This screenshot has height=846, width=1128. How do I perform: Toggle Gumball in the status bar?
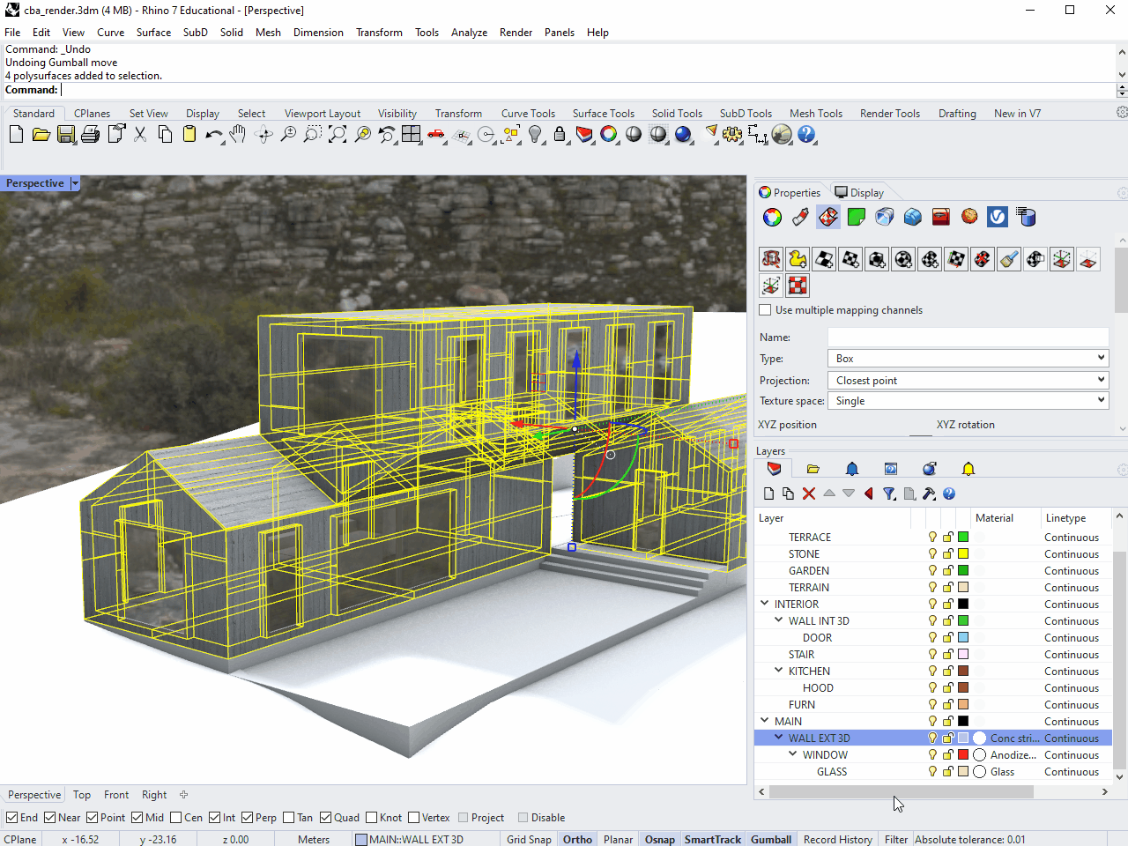[x=770, y=839]
